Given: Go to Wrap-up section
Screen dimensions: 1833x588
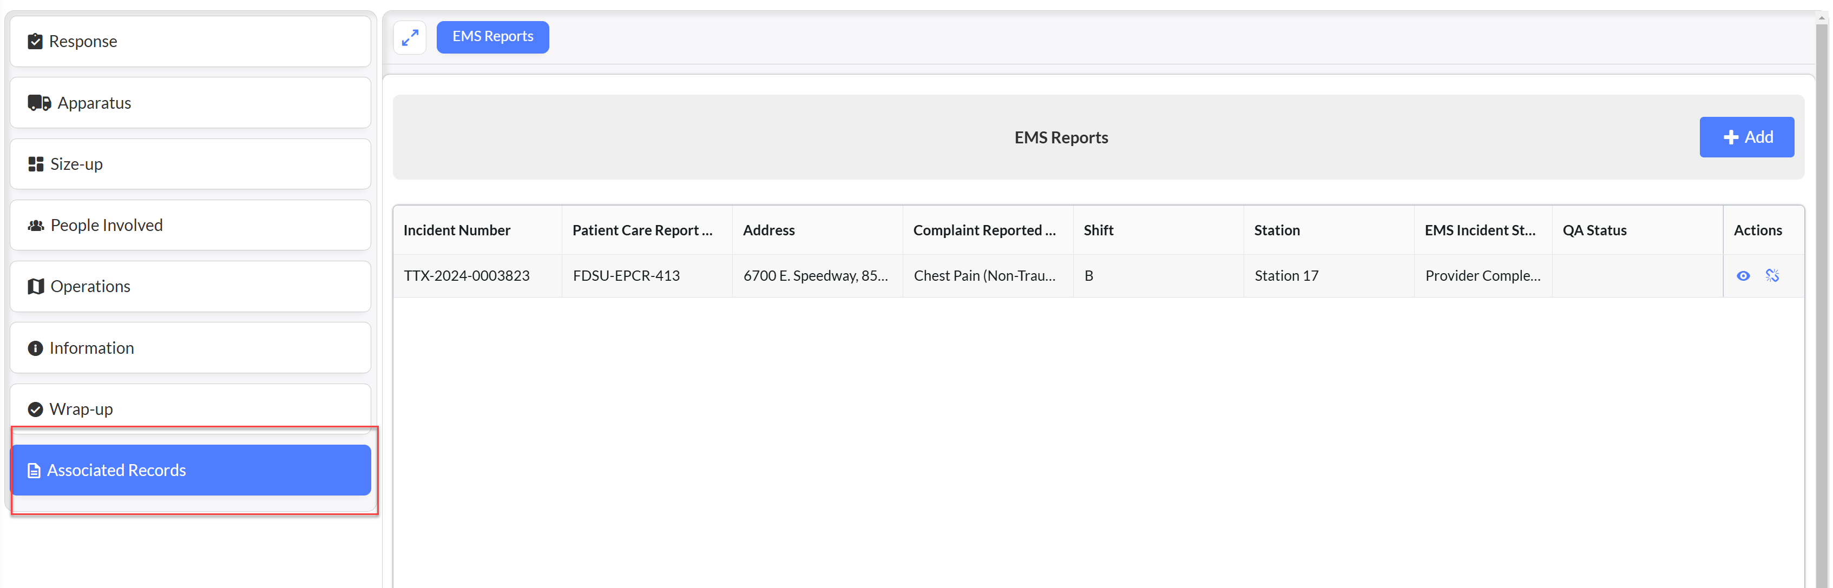Looking at the screenshot, I should pos(190,409).
